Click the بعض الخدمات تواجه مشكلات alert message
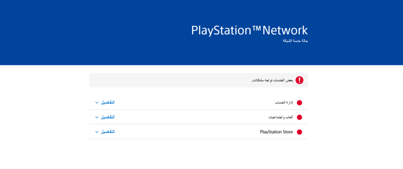This screenshot has width=403, height=169. pyautogui.click(x=272, y=80)
